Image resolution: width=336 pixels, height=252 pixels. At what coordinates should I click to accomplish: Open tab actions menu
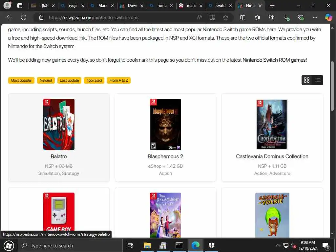pyautogui.click(x=20, y=6)
